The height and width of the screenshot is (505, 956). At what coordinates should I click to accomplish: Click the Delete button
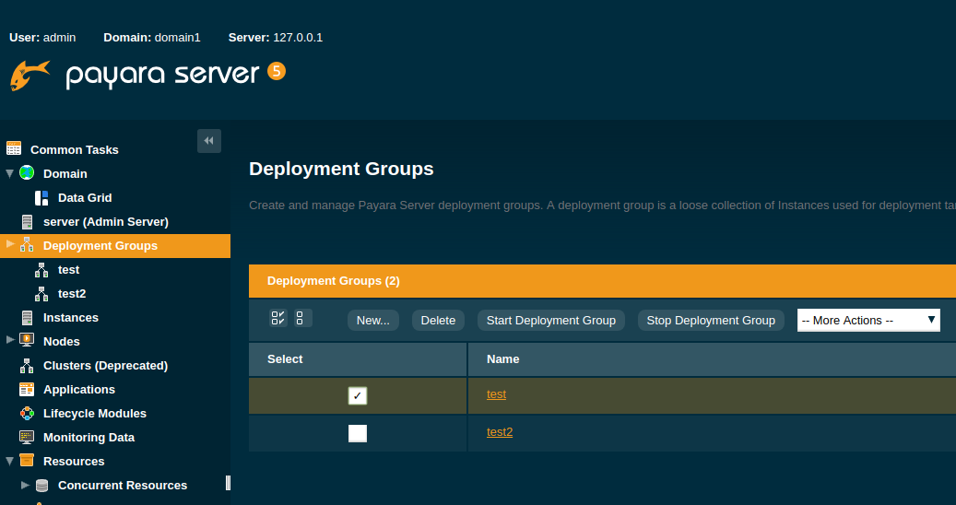[438, 321]
